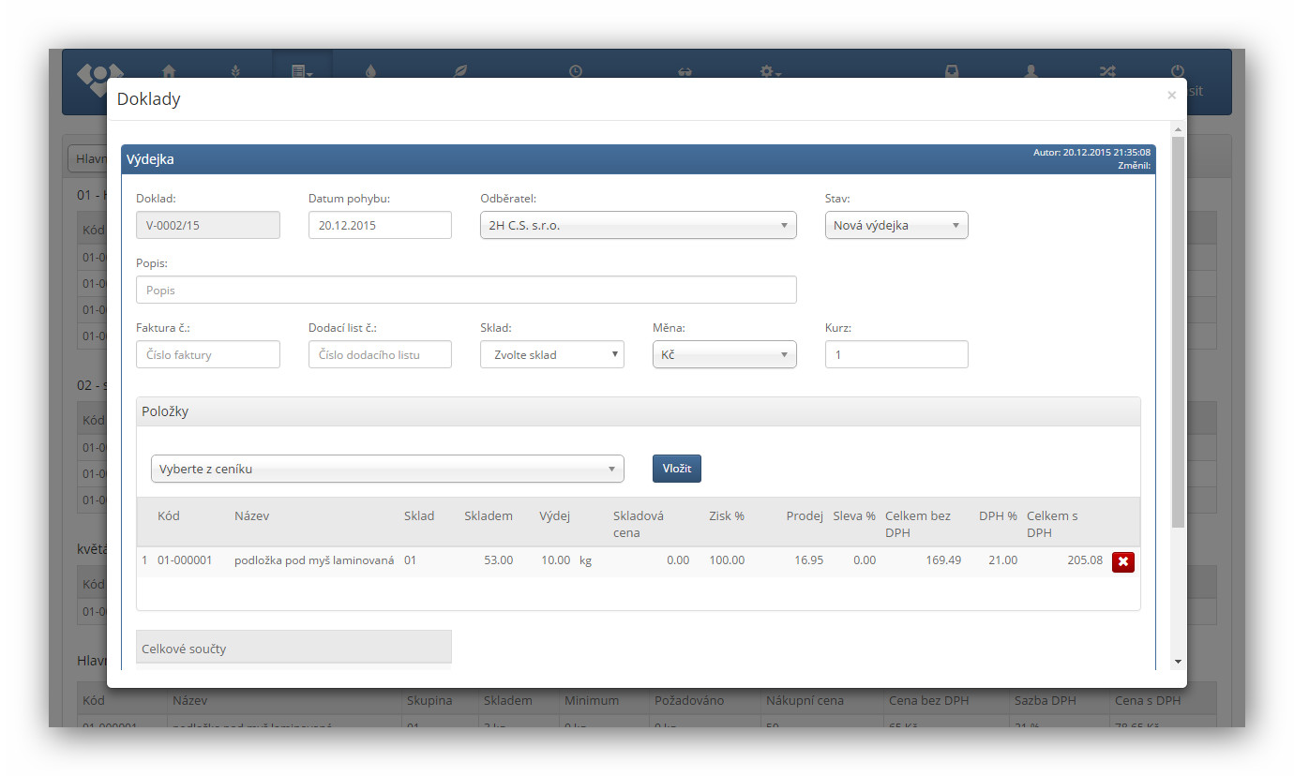
Task: Click the dialog scrollbar down arrow
Action: (x=1178, y=662)
